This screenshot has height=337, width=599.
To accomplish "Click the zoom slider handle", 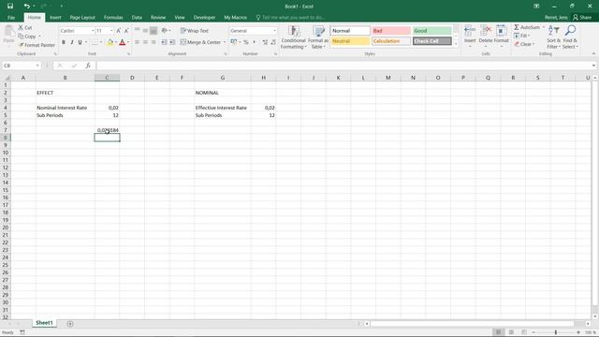I will pyautogui.click(x=556, y=332).
